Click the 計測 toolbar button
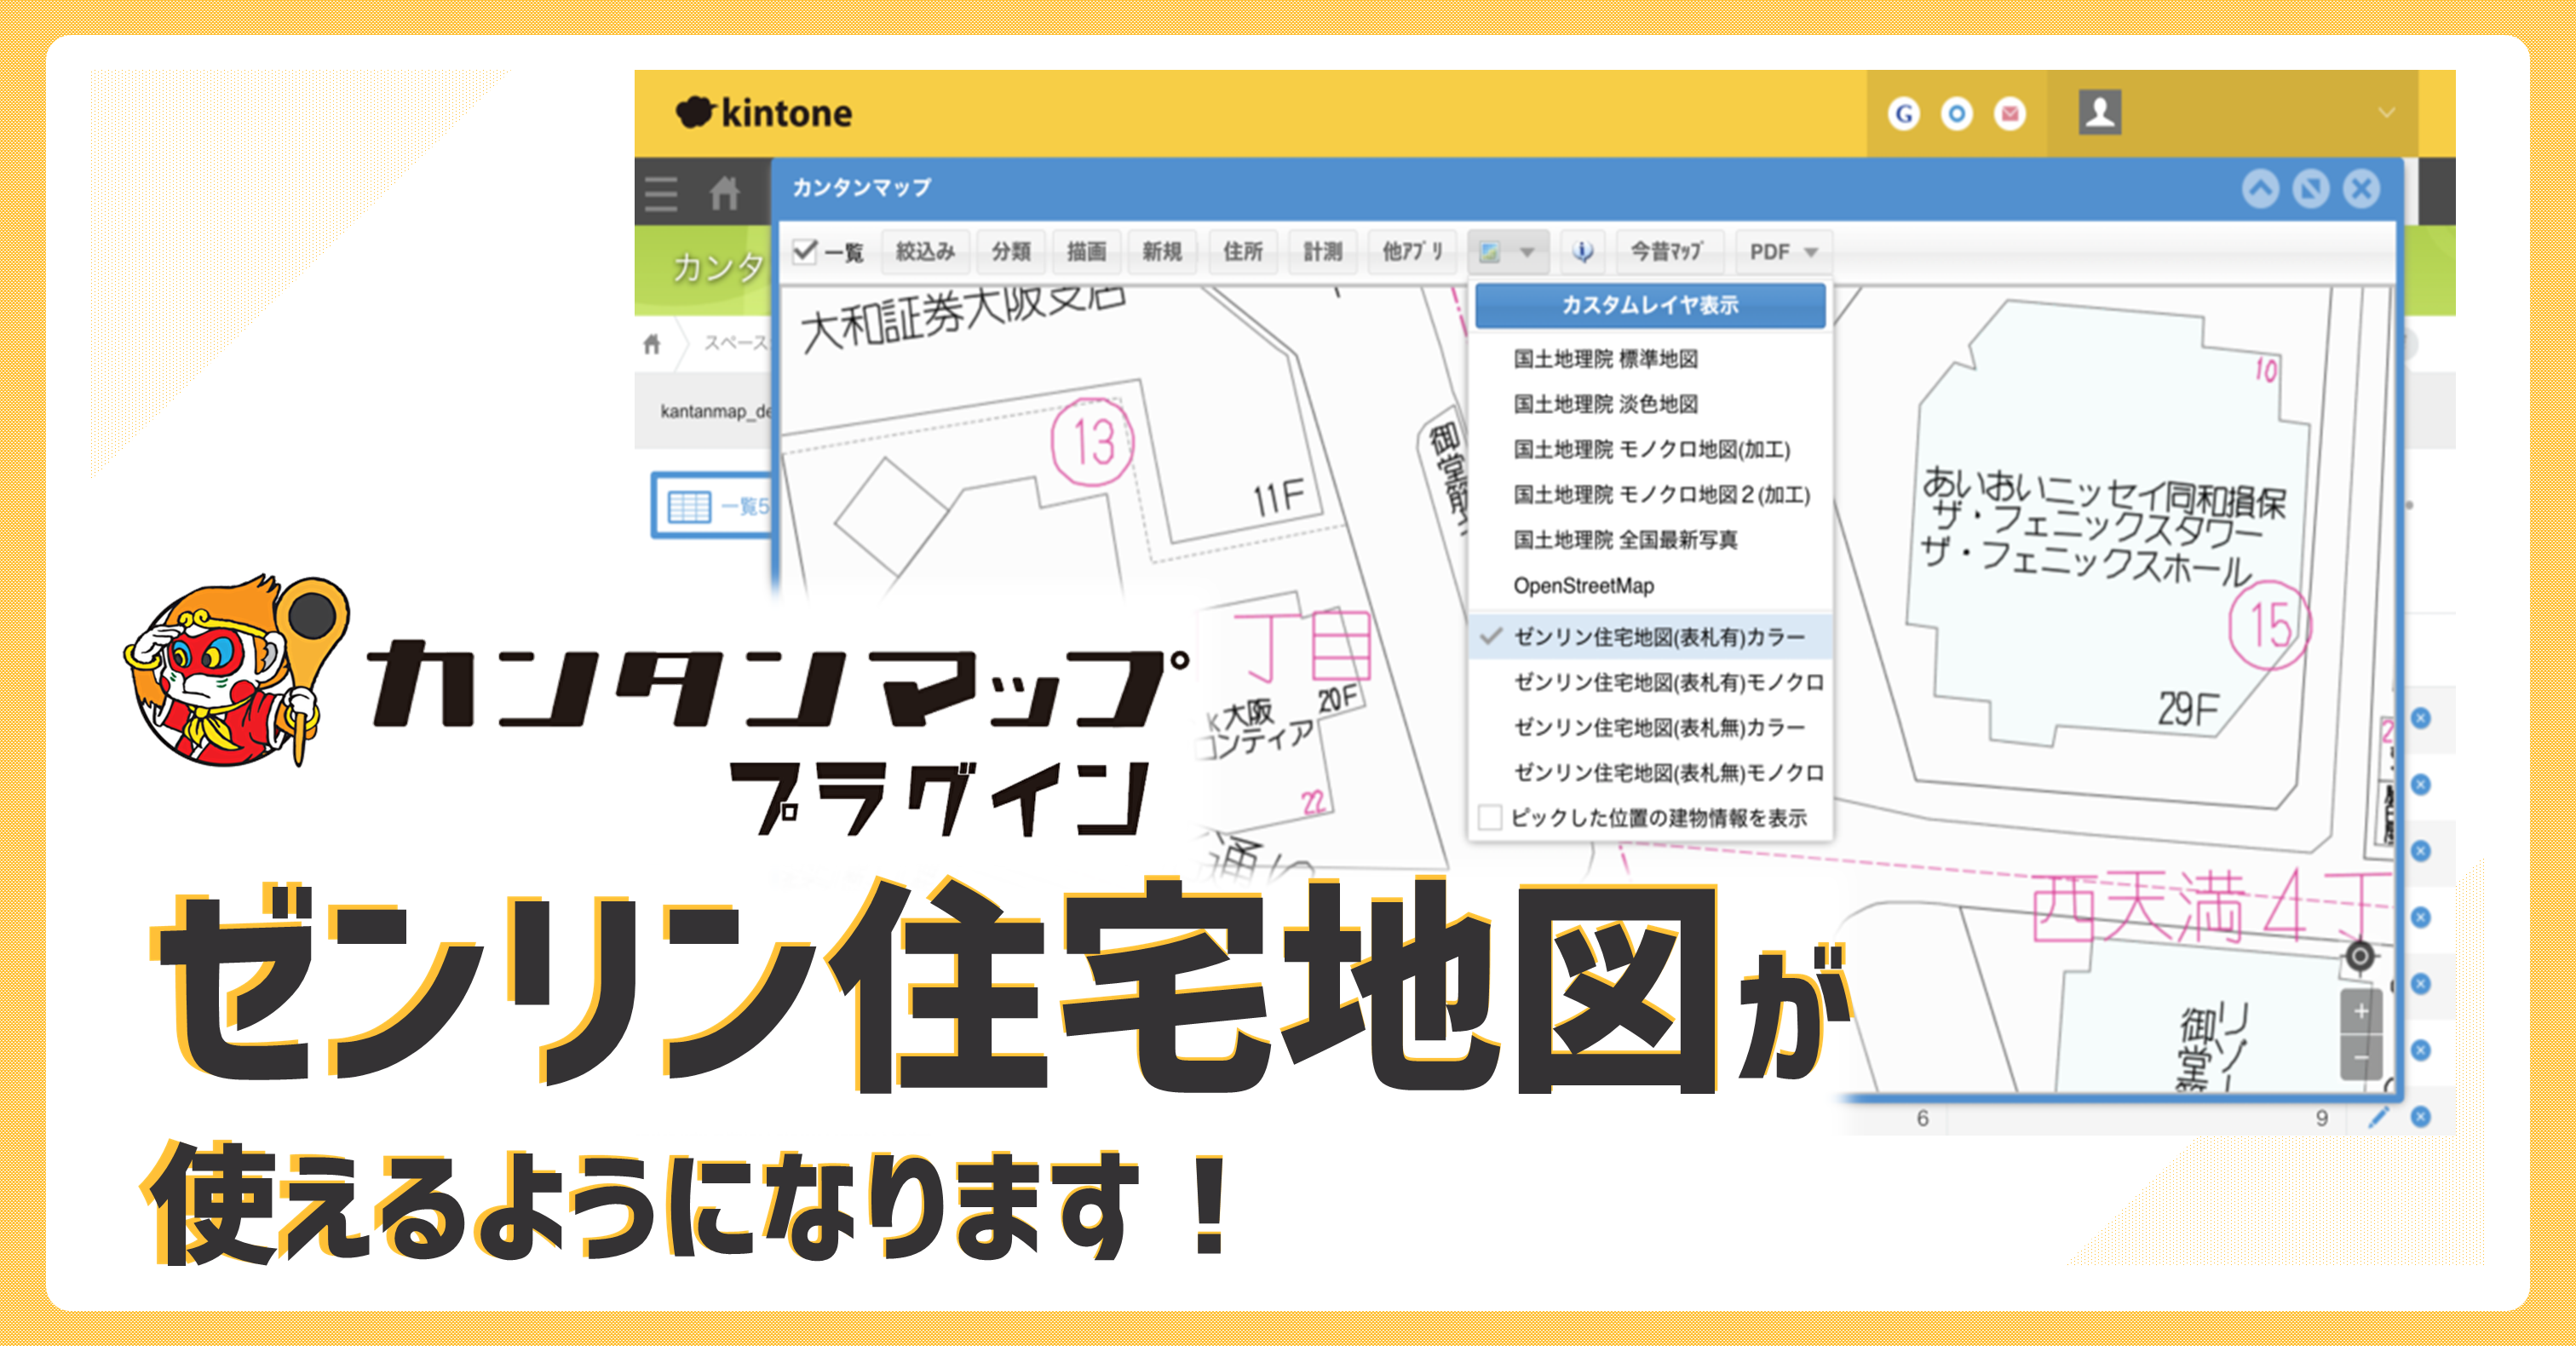2576x1346 pixels. pos(1323,252)
